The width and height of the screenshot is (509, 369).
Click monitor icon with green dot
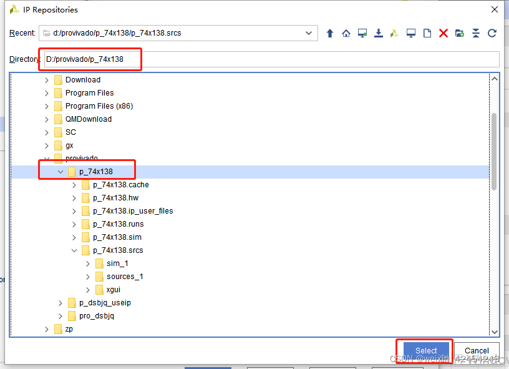pyautogui.click(x=362, y=33)
